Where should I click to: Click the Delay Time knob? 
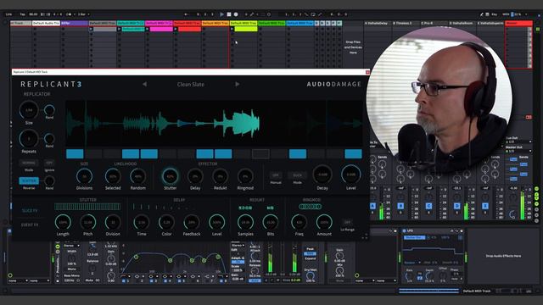point(142,222)
